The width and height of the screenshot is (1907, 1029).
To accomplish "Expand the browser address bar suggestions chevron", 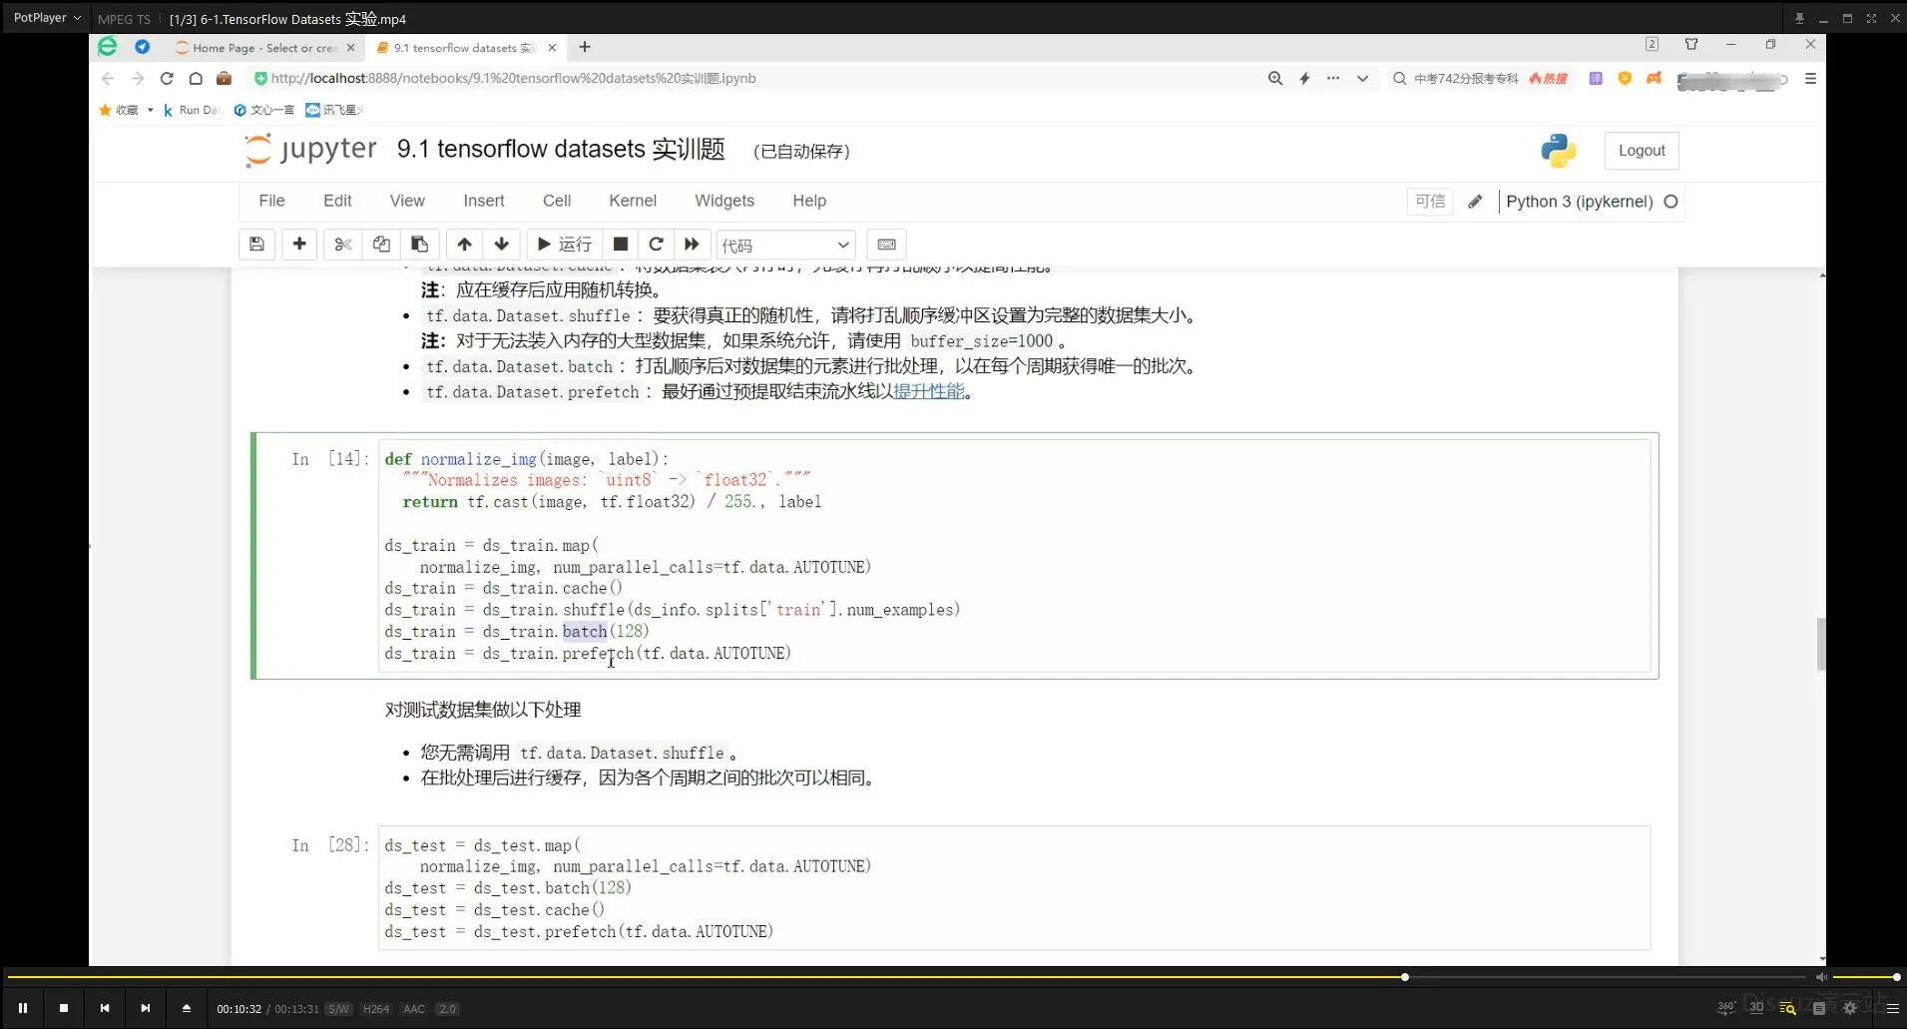I will [1362, 78].
